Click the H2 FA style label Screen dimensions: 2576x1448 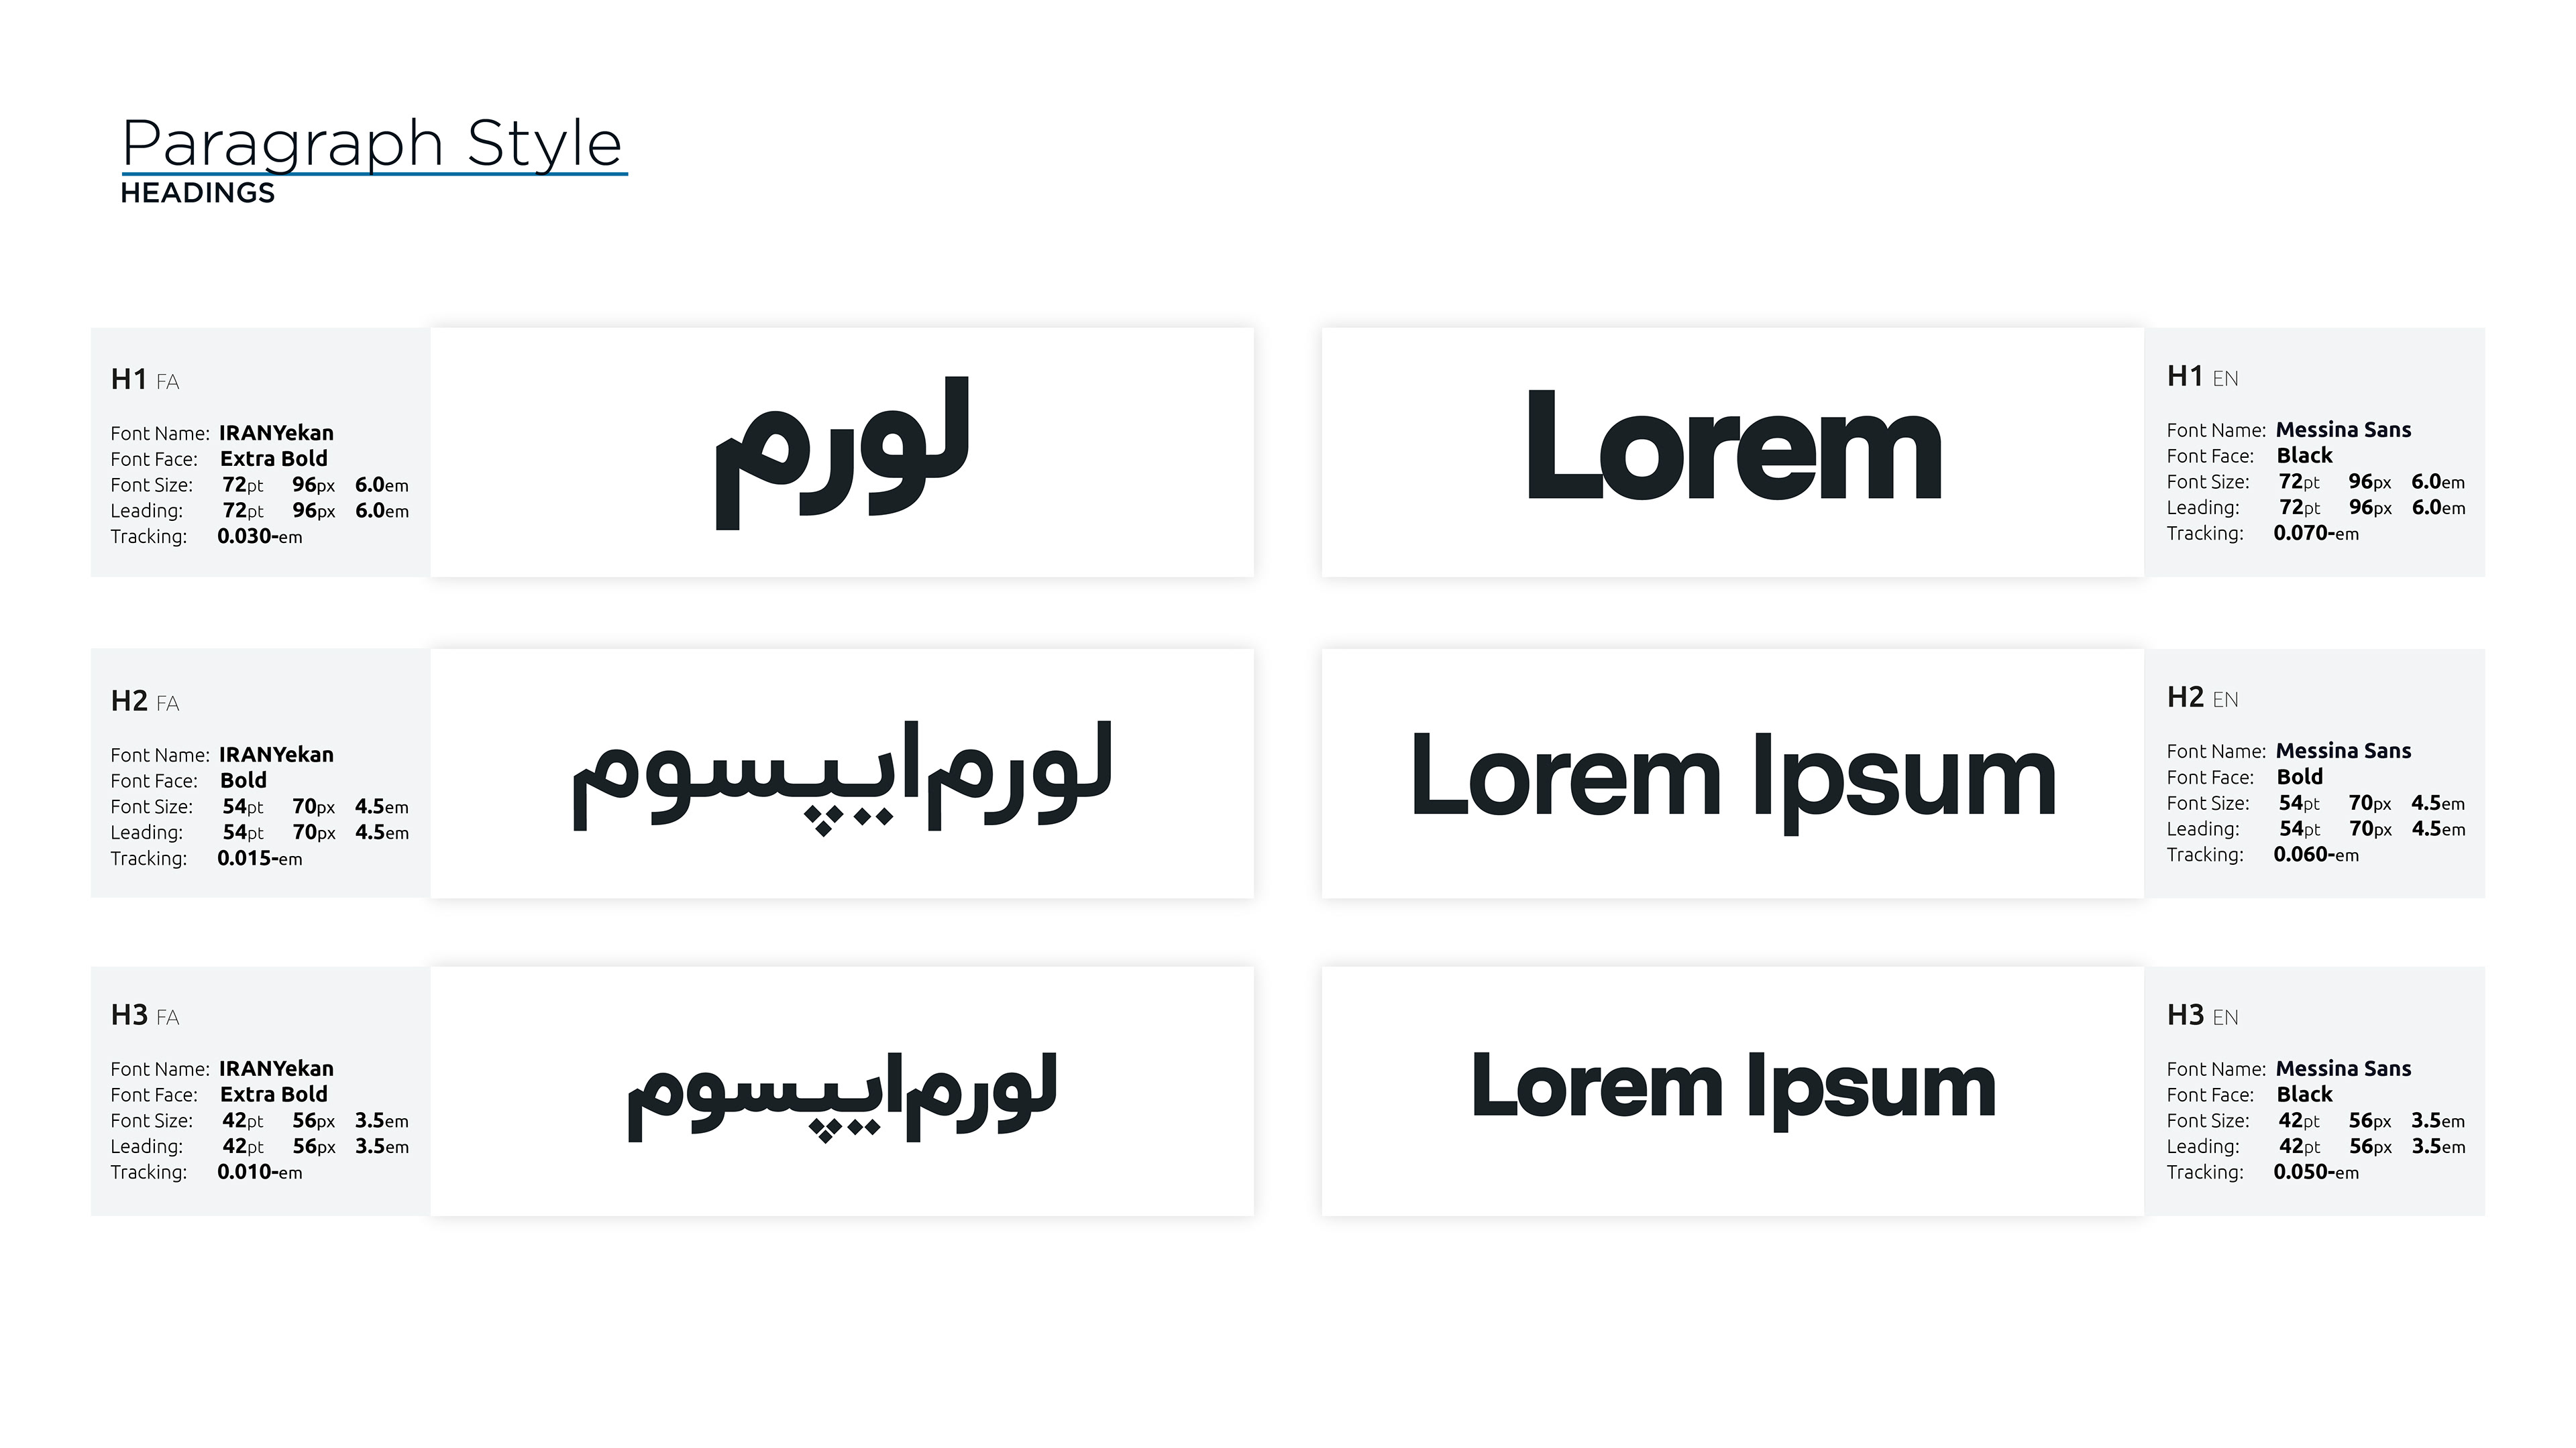[x=145, y=701]
